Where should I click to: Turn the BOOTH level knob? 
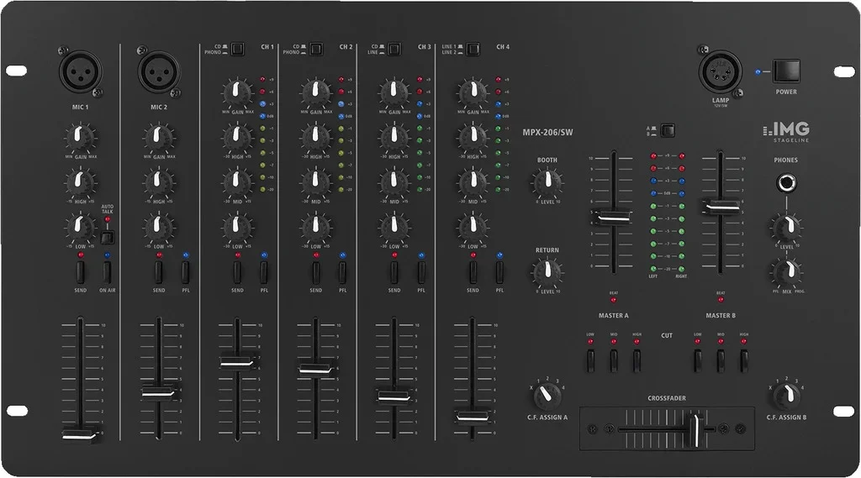tap(547, 180)
